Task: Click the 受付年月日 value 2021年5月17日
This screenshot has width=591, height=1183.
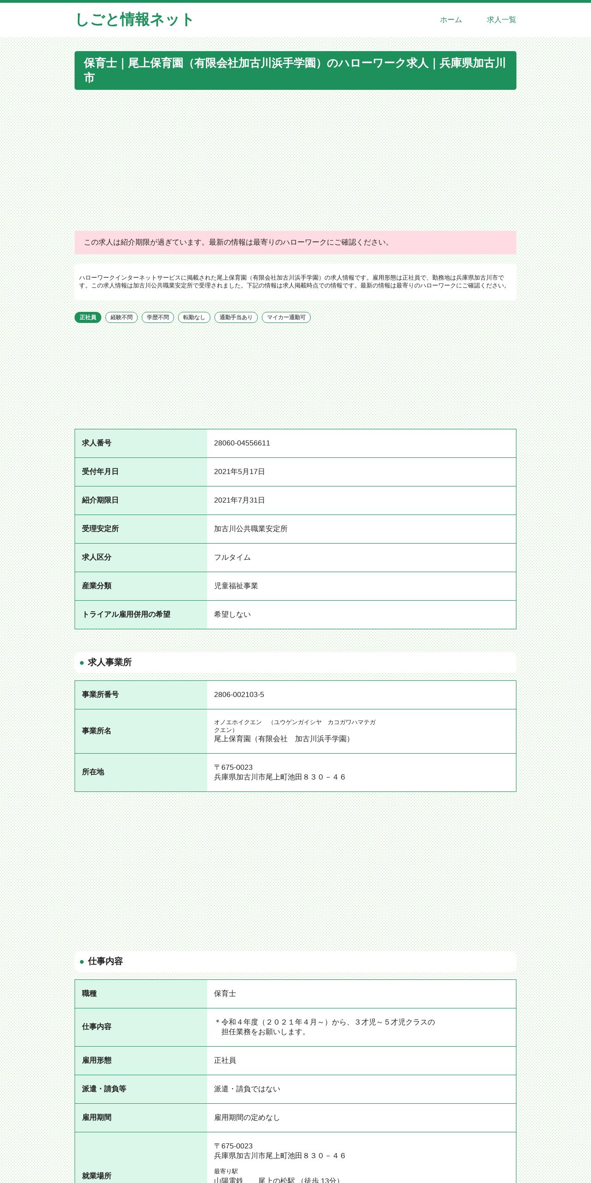Action: (239, 472)
